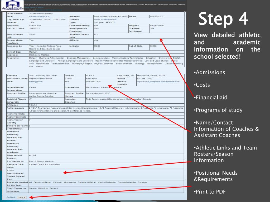Click the Positional Needs & Requirements bullet
This screenshot has width=270, height=202.
(216, 176)
